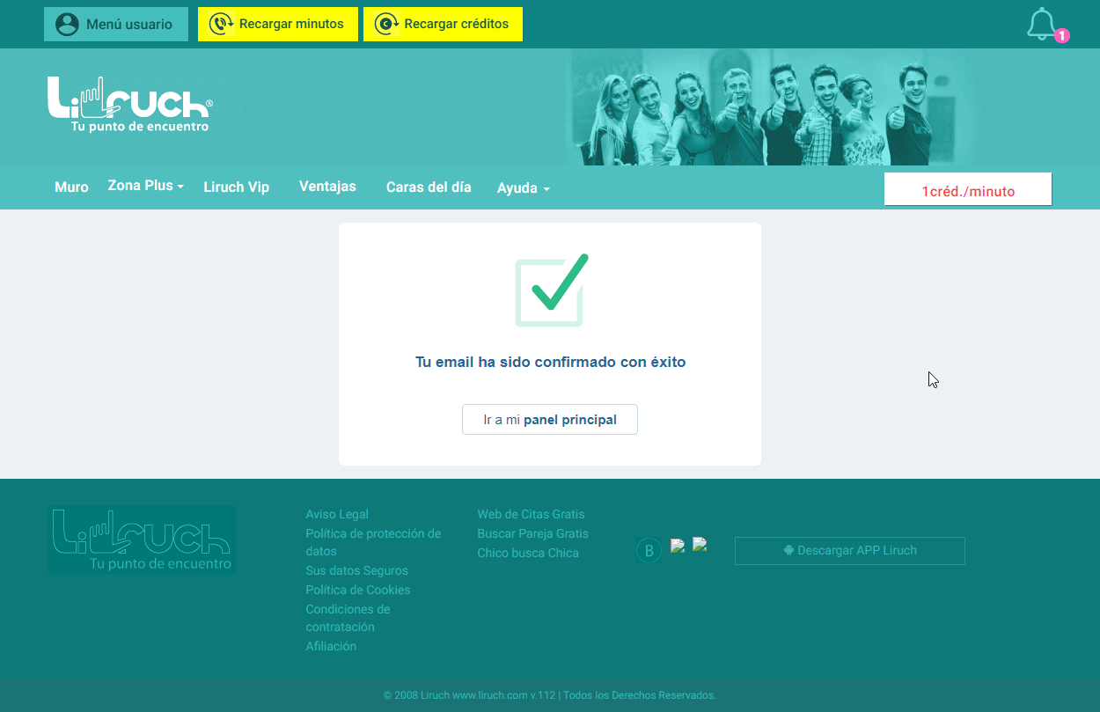Select Muro in the navigation bar

(71, 187)
